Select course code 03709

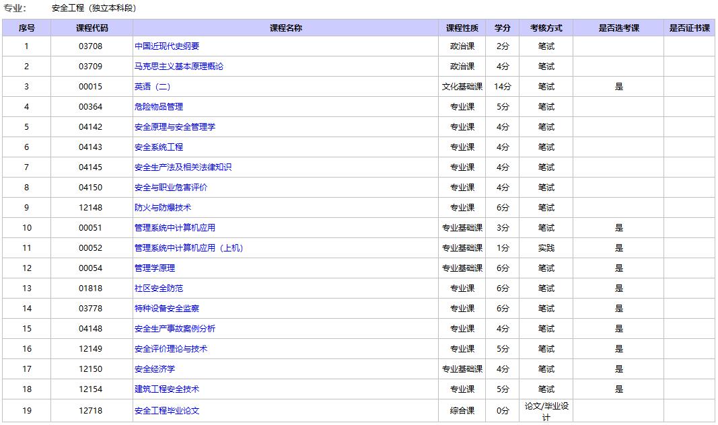point(91,67)
